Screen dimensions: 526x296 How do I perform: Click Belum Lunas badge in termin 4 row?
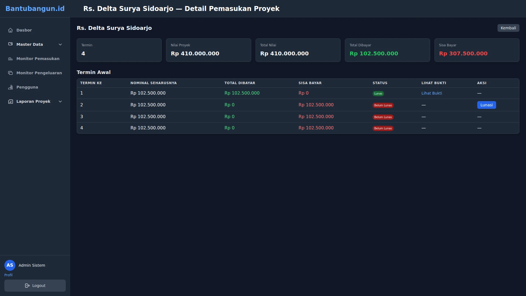tap(383, 128)
